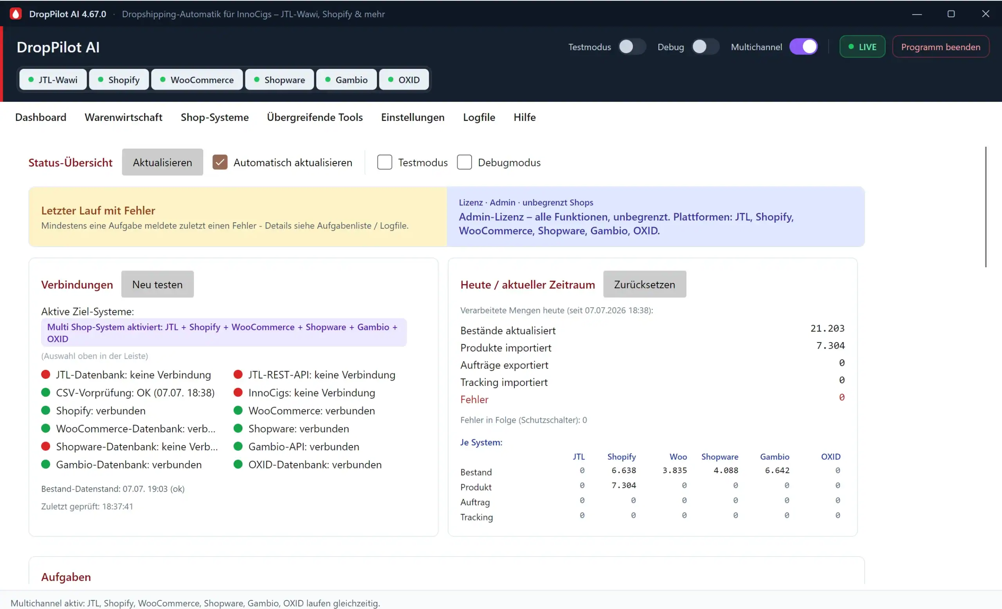This screenshot has height=609, width=1002.
Task: Open the Übergreifende Tools menu
Action: click(x=315, y=117)
